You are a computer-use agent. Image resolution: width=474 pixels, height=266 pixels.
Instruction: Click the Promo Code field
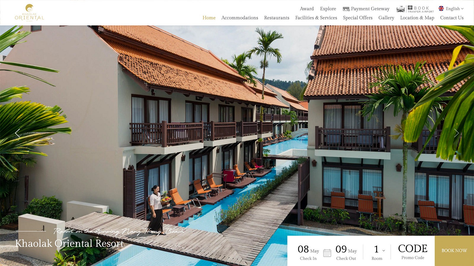tap(413, 252)
